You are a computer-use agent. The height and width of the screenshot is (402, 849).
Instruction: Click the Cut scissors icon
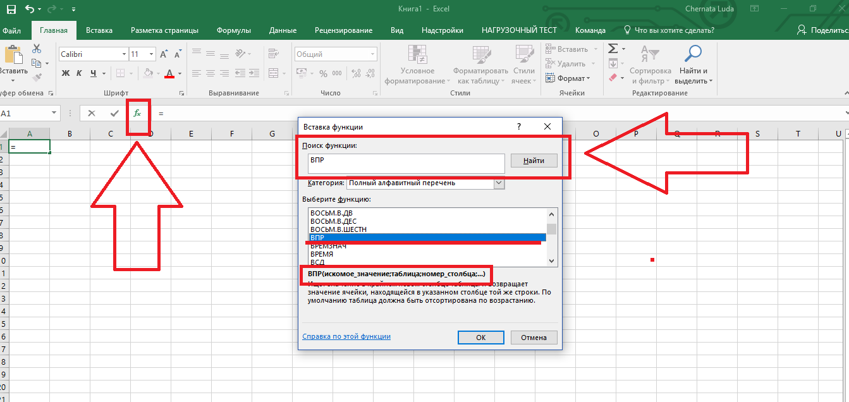[37, 49]
